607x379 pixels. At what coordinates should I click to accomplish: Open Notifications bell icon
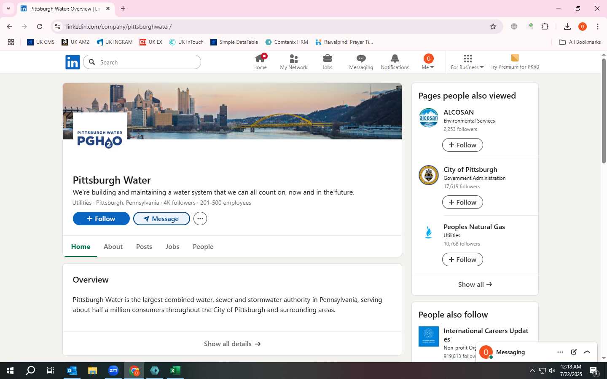pos(395,62)
